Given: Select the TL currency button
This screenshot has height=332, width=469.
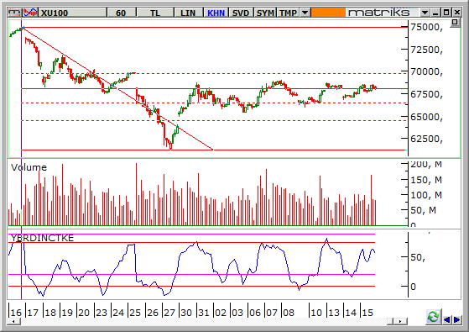Looking at the screenshot, I should point(155,13).
